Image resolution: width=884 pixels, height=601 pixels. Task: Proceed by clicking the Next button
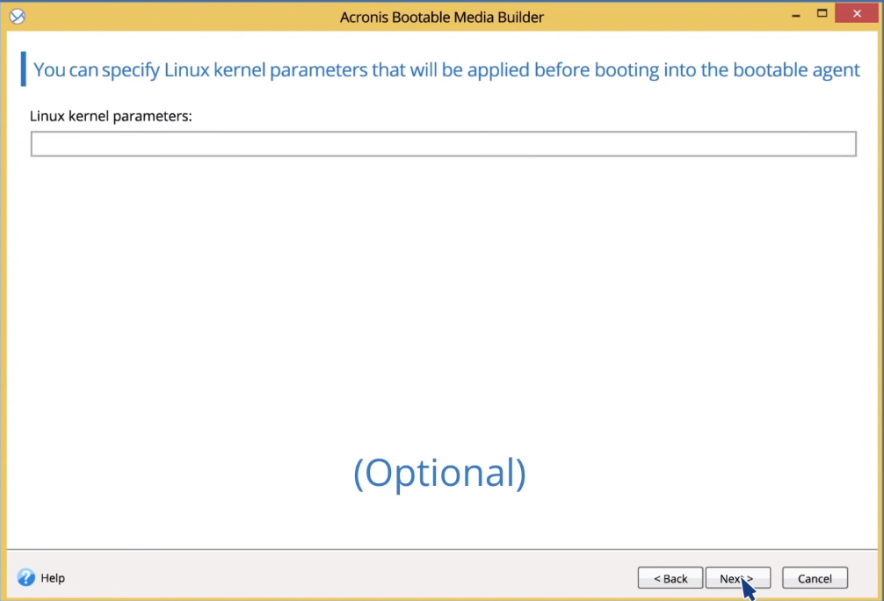tap(738, 578)
